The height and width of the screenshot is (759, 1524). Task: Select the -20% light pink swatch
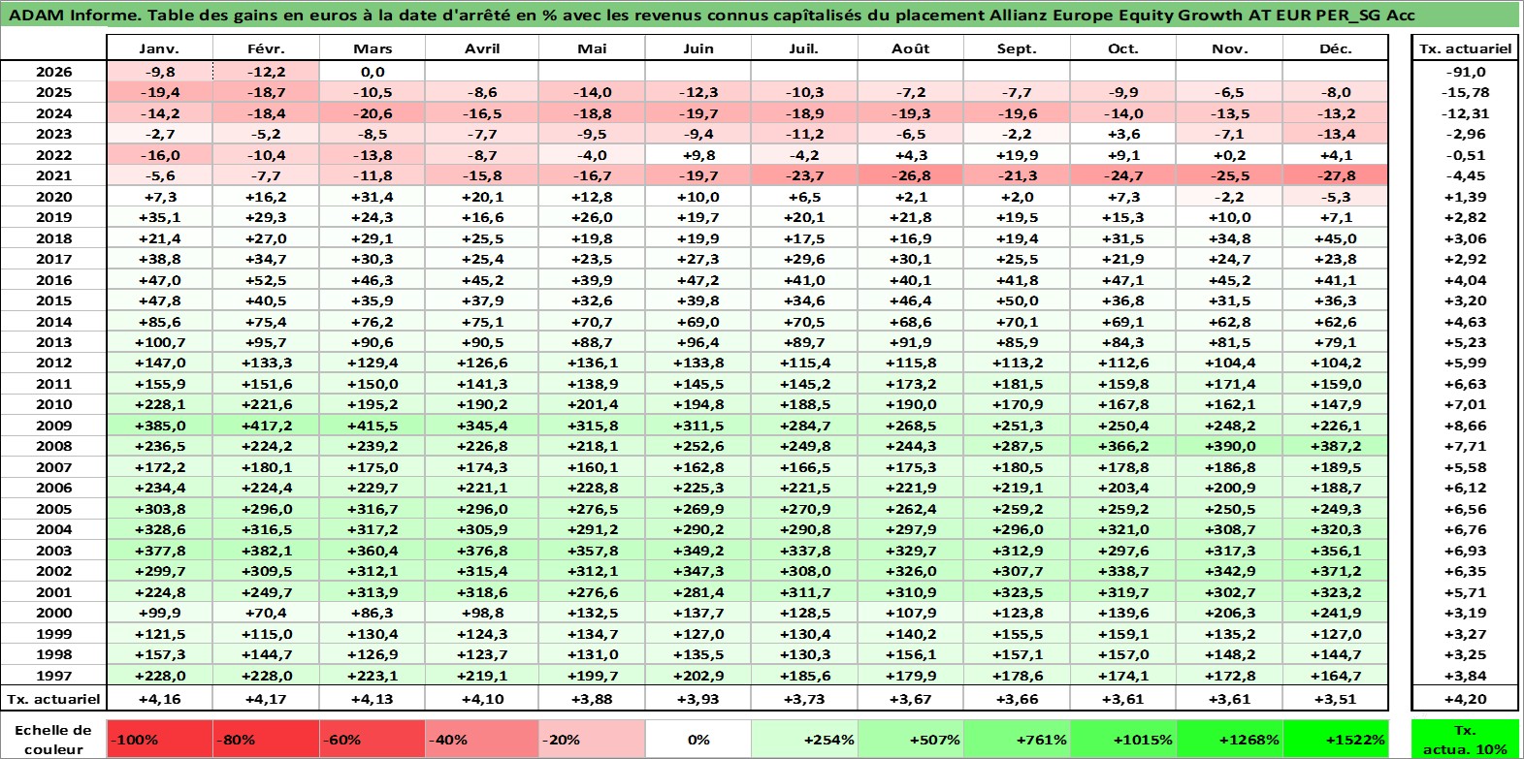[592, 739]
